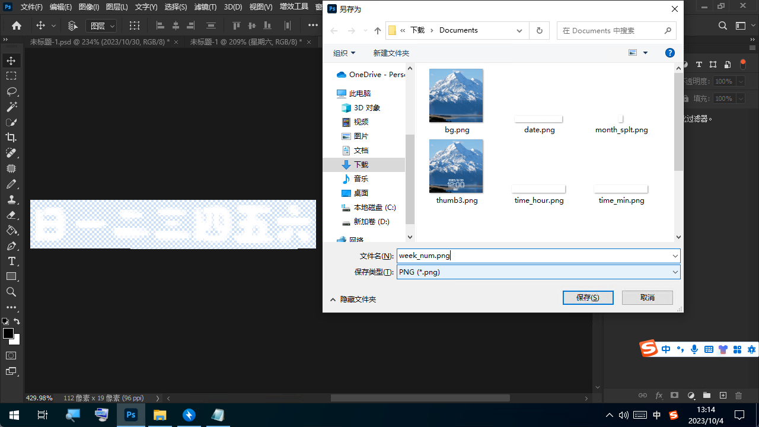Select the Magic Wand tool

click(x=11, y=107)
